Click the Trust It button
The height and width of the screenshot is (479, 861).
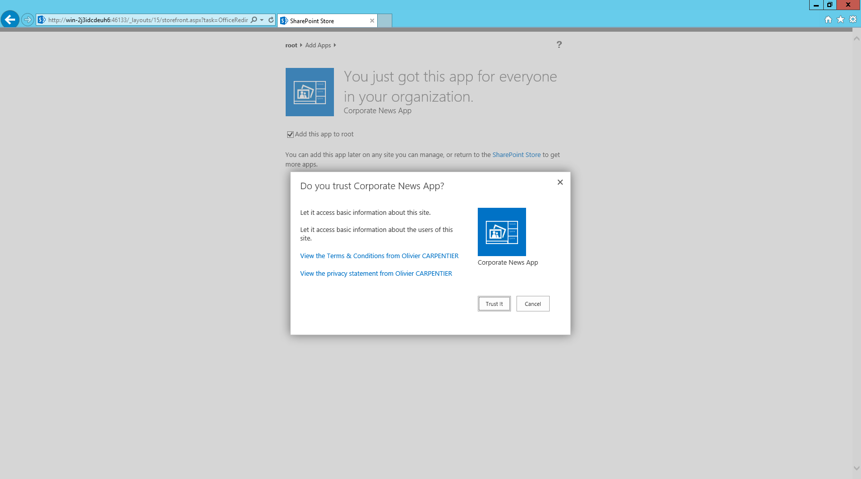pos(494,304)
